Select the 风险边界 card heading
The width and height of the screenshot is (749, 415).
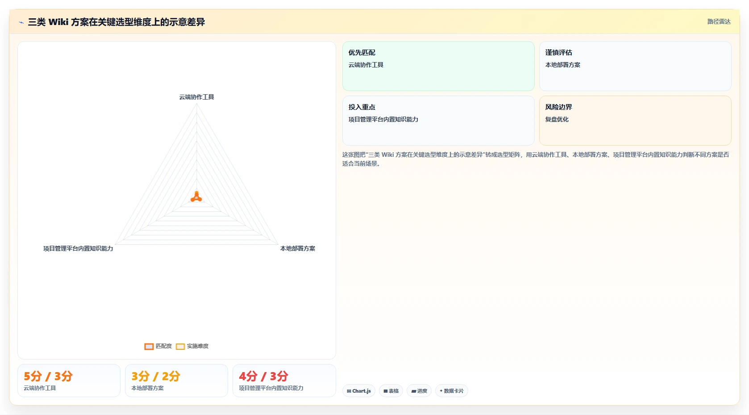(x=559, y=107)
